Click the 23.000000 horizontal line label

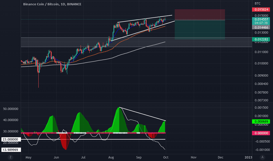coord(11,139)
